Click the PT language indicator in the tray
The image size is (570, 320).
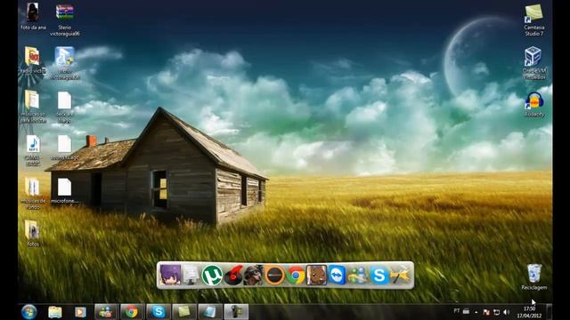457,311
